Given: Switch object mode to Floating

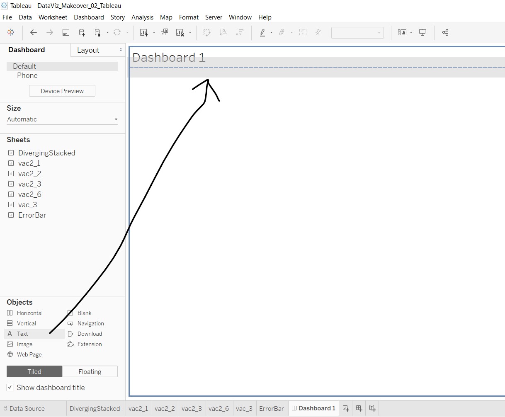Looking at the screenshot, I should pyautogui.click(x=90, y=371).
